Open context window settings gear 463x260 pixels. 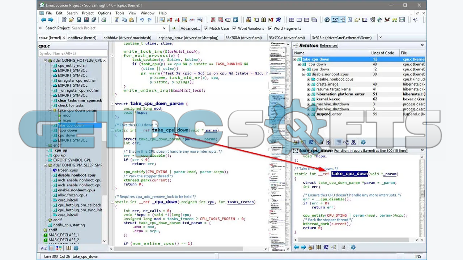click(353, 247)
